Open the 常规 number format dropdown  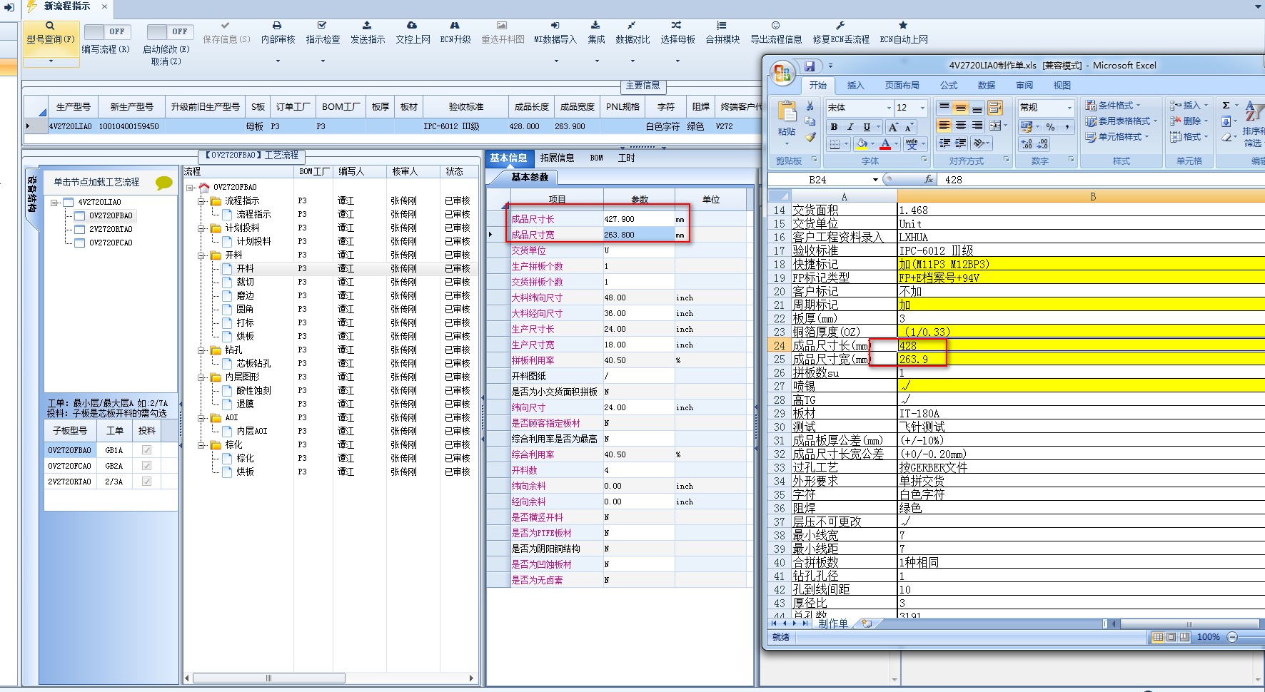click(x=1069, y=108)
